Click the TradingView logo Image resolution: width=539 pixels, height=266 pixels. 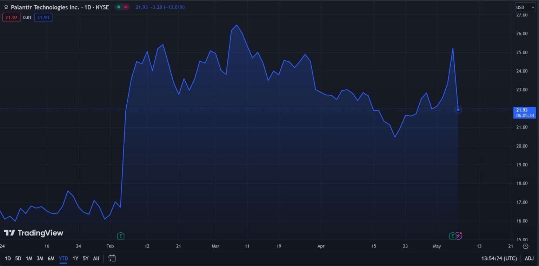pyautogui.click(x=34, y=233)
